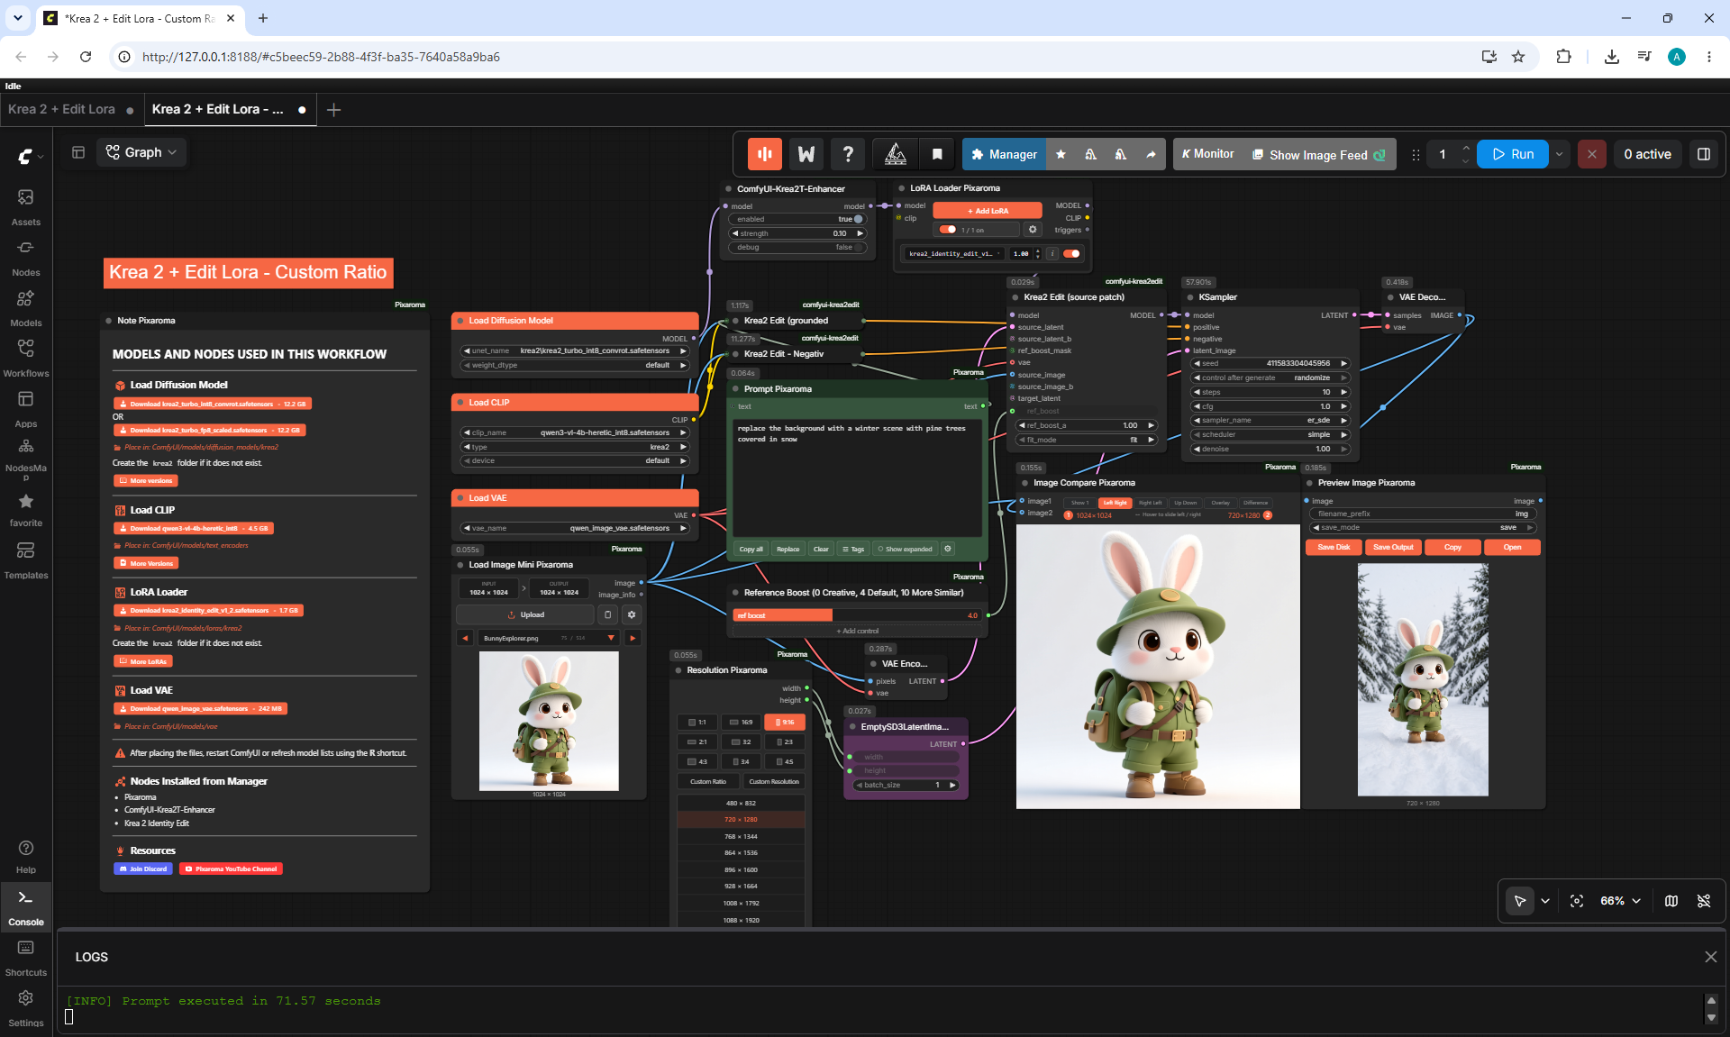Click the share arrow icon beside Manager
The image size is (1730, 1037).
(x=1151, y=154)
